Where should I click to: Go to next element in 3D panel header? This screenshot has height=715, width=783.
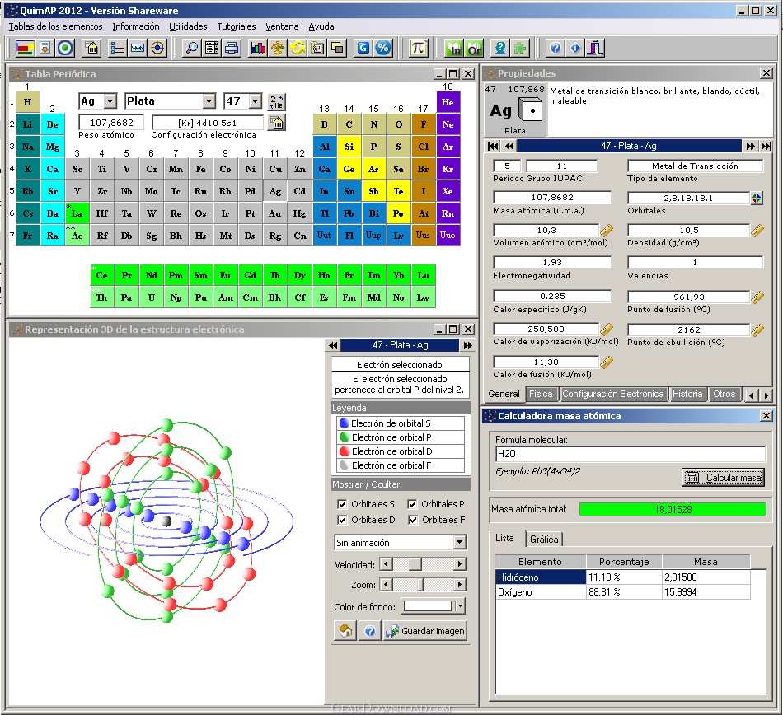pos(467,345)
